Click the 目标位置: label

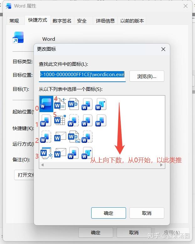pos(23,75)
